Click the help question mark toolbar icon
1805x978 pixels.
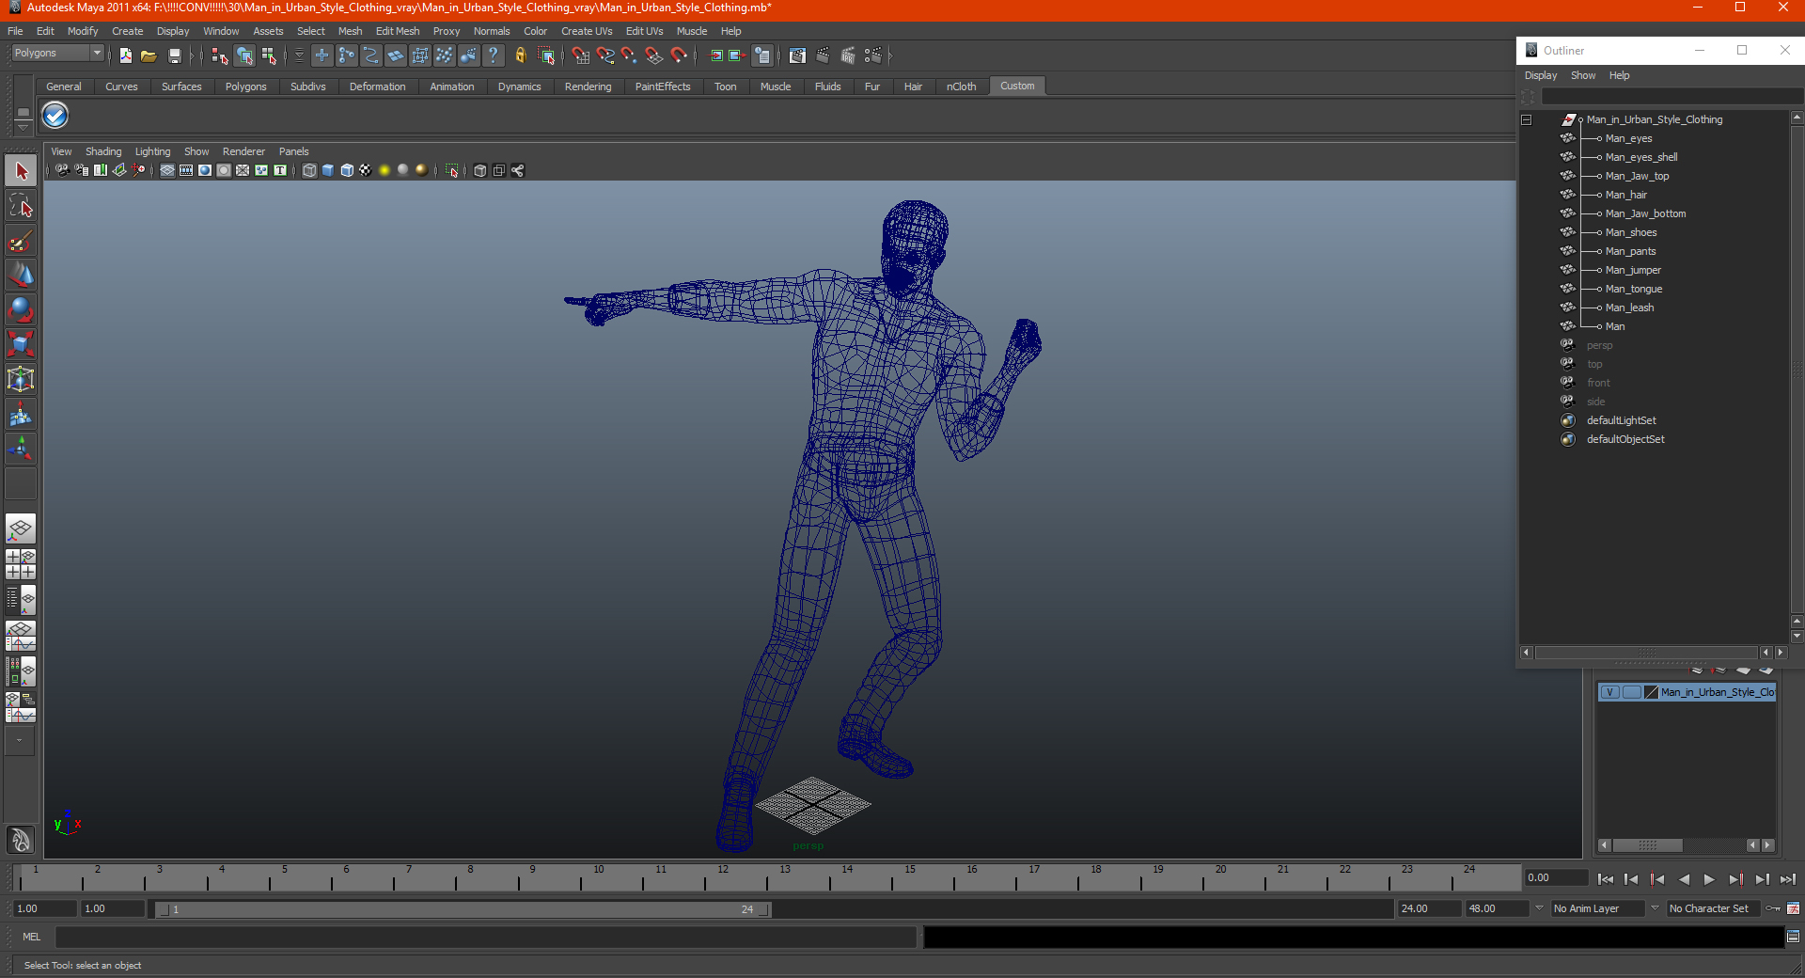[x=494, y=55]
